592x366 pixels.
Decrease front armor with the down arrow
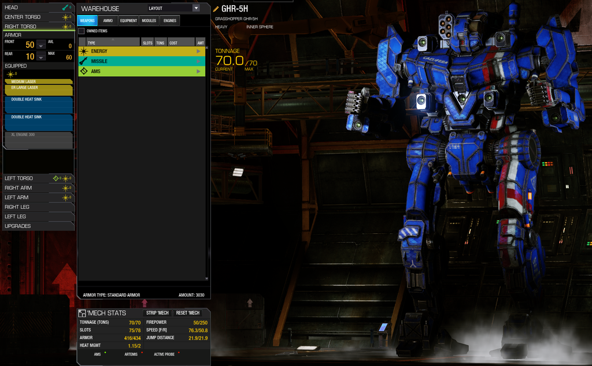pyautogui.click(x=41, y=45)
